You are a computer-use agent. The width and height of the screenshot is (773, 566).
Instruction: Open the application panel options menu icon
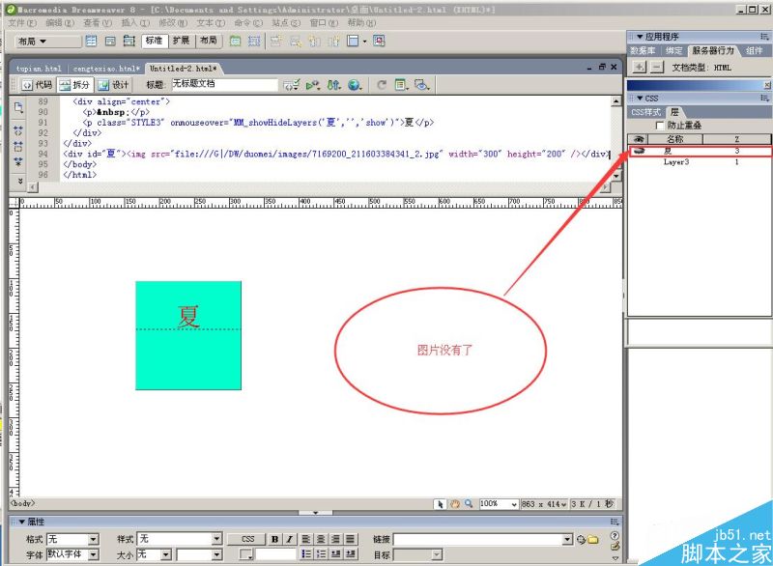point(764,37)
